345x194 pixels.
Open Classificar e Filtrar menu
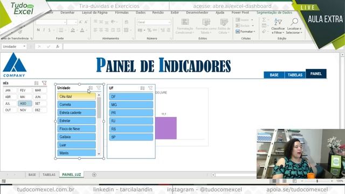pos(278,26)
